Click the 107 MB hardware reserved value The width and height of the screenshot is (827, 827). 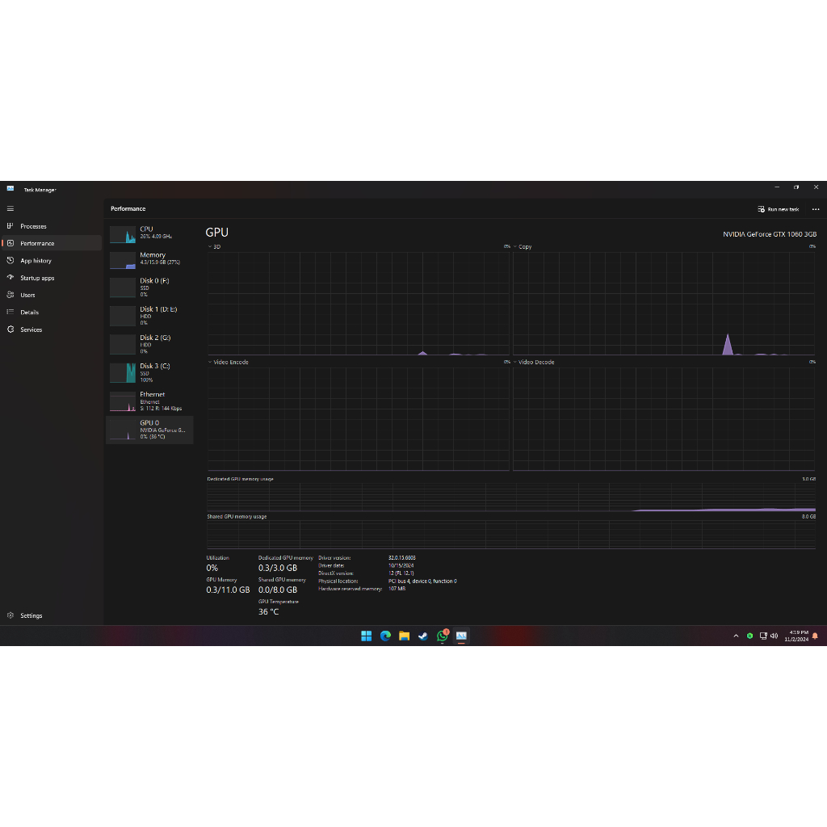coord(397,589)
